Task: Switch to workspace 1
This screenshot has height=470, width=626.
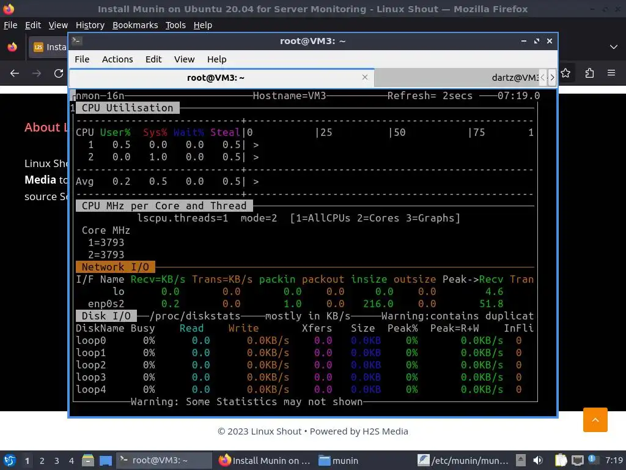Action: 27,460
